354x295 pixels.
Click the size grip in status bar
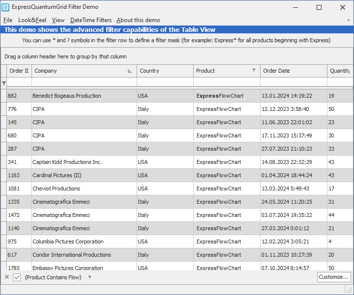[350, 290]
